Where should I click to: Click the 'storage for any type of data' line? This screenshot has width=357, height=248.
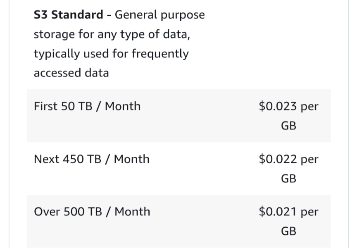click(x=112, y=35)
